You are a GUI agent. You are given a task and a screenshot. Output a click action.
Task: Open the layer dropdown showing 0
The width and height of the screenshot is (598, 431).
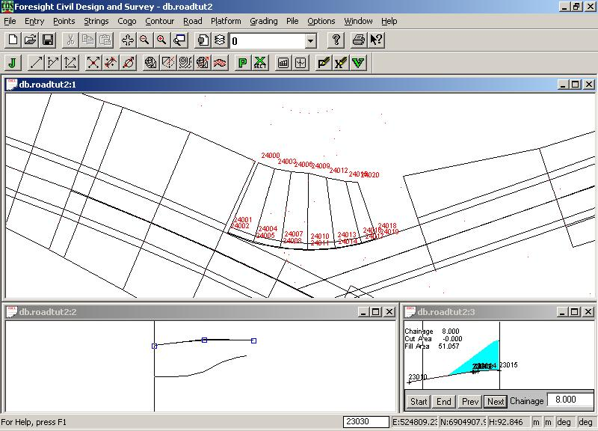tap(311, 40)
